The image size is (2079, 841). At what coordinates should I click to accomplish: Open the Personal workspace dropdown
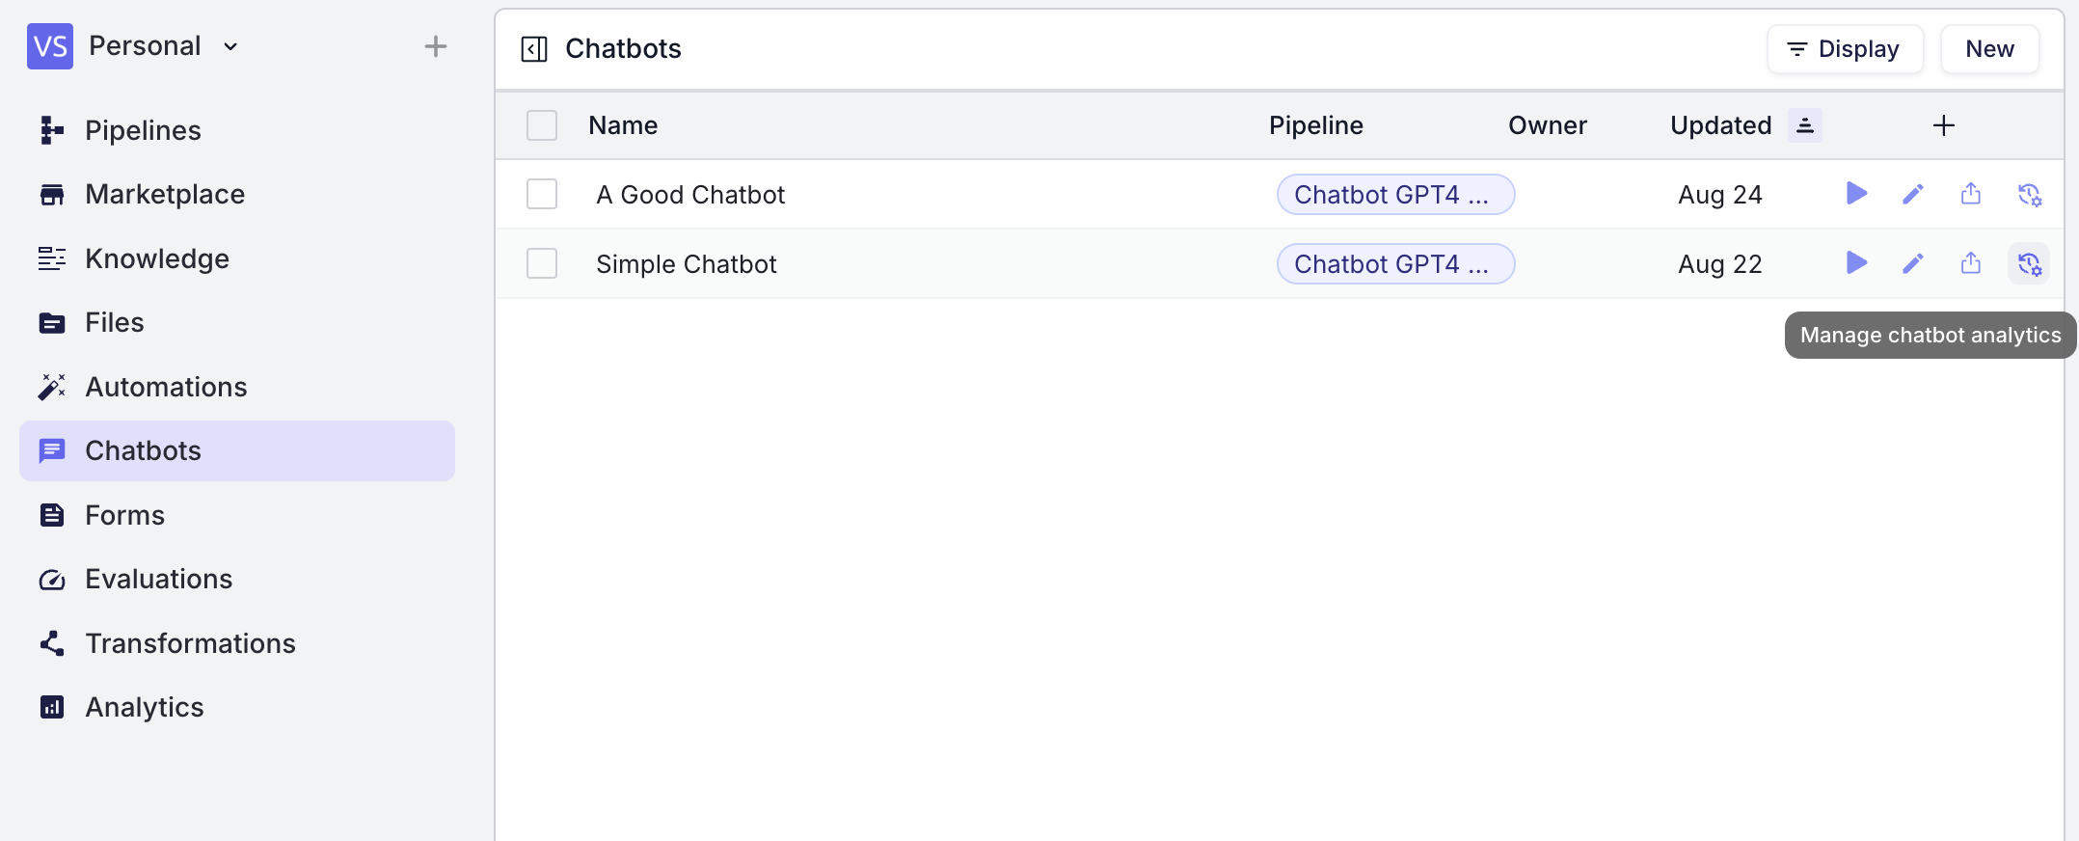[229, 45]
